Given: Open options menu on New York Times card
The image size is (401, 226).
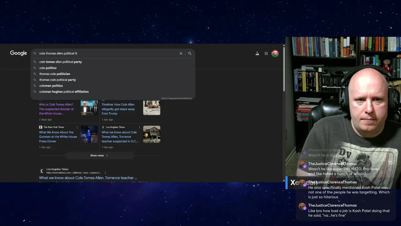Looking at the screenshot, I should pyautogui.click(x=77, y=127).
